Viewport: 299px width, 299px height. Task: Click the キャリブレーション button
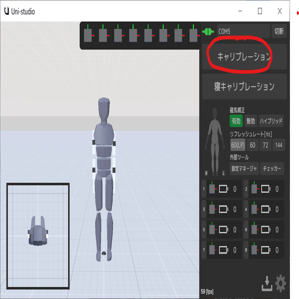(244, 57)
